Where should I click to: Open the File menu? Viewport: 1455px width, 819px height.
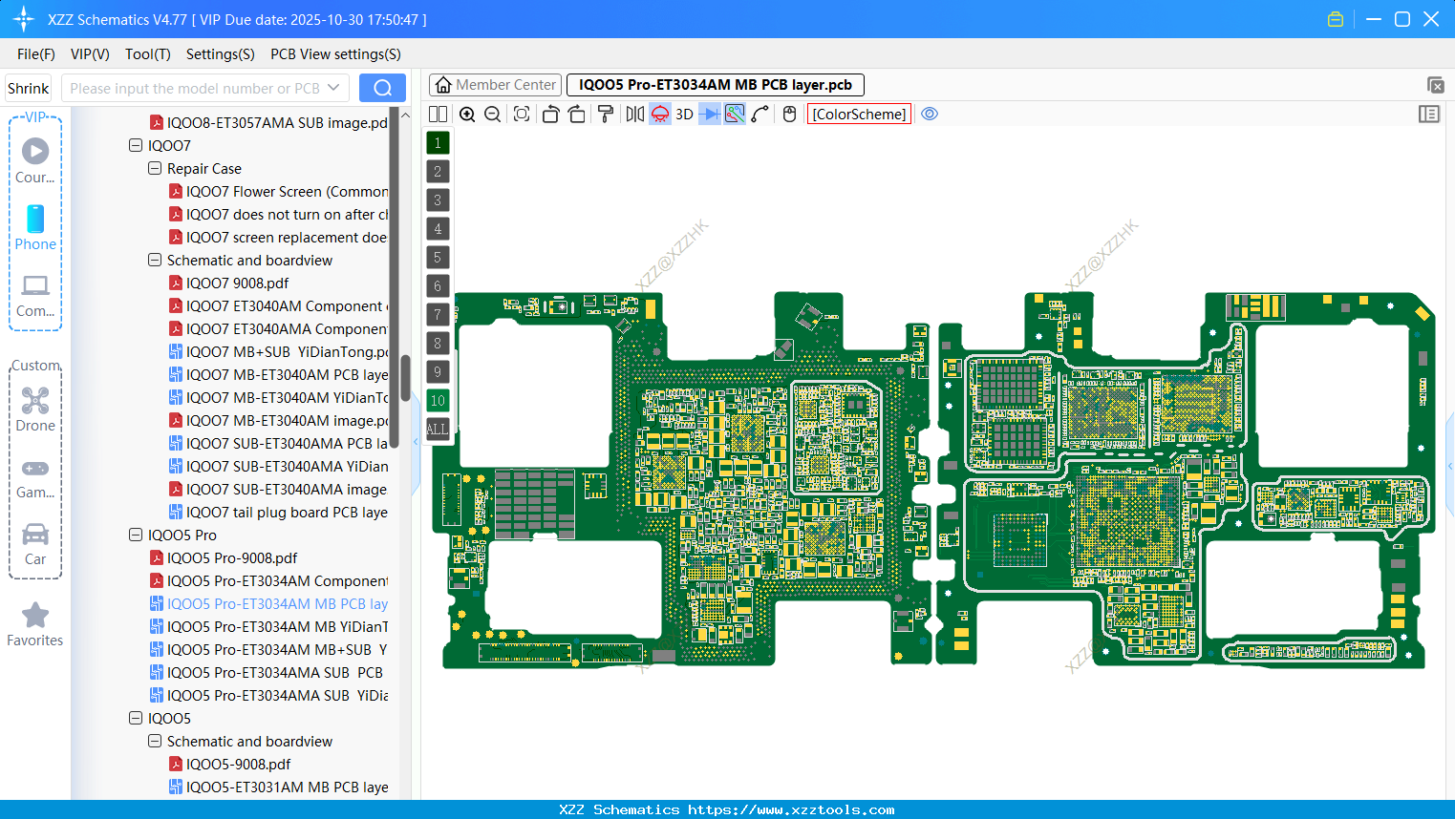(x=35, y=54)
